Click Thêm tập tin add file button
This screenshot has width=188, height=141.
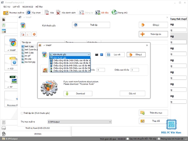153,34
